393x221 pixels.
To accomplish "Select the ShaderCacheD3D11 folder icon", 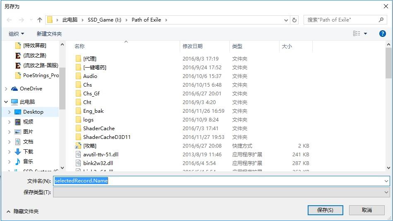I will click(x=78, y=137).
